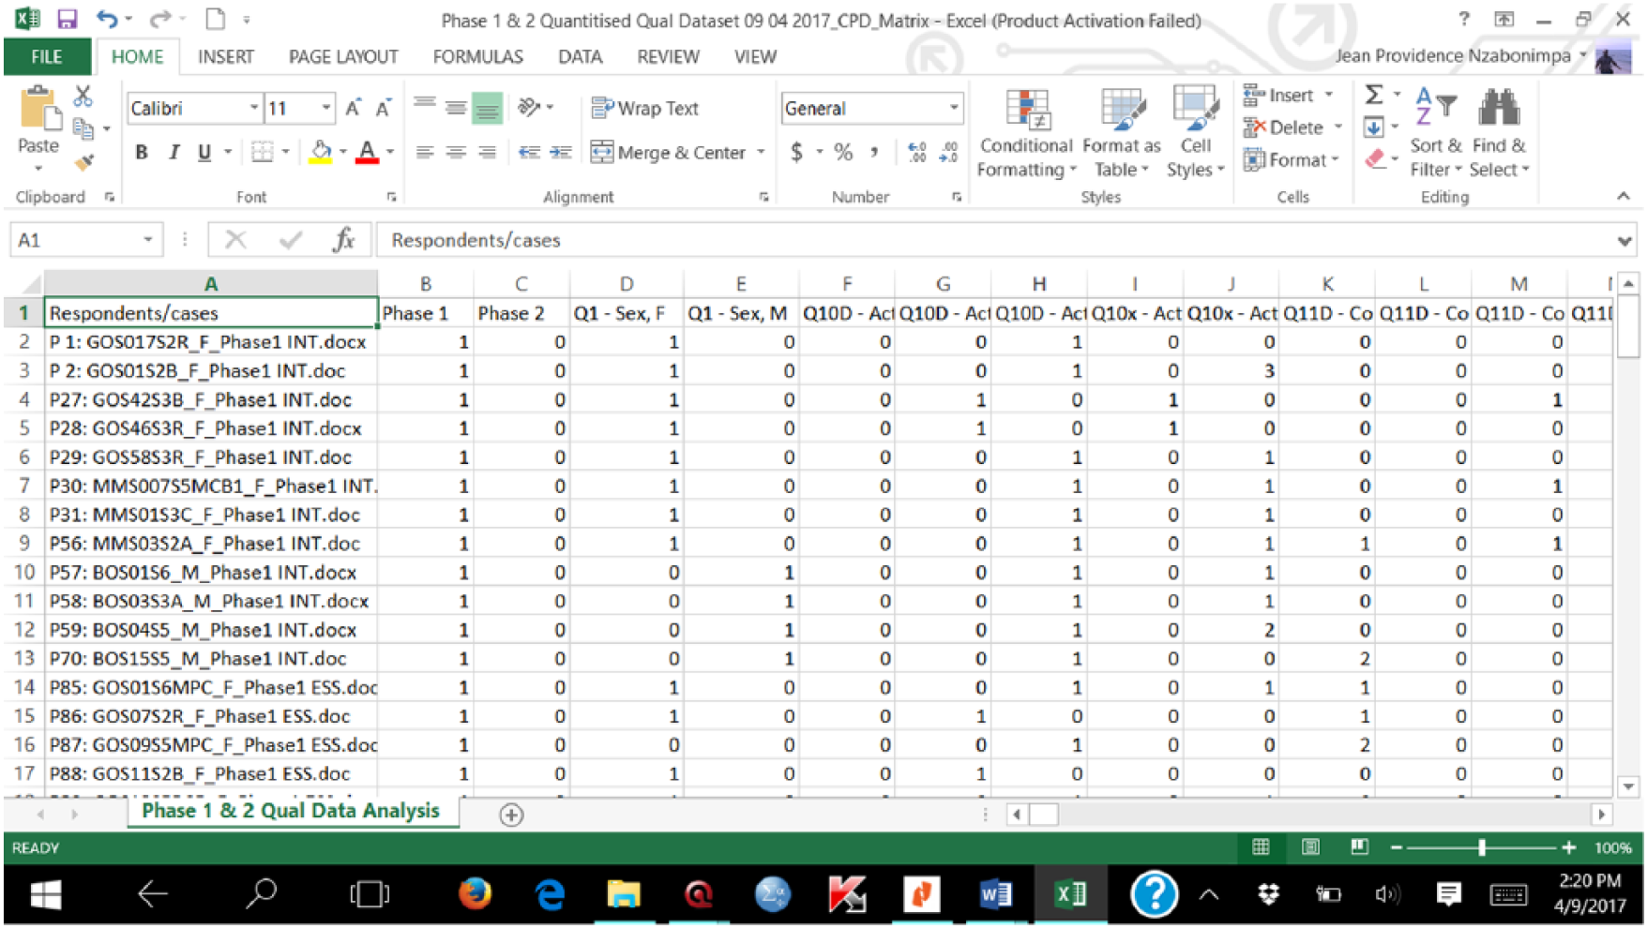Apply percent style to the cell
The width and height of the screenshot is (1647, 928).
pos(843,152)
